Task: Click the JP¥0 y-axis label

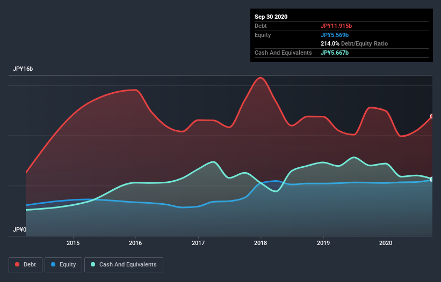Action: click(x=19, y=229)
